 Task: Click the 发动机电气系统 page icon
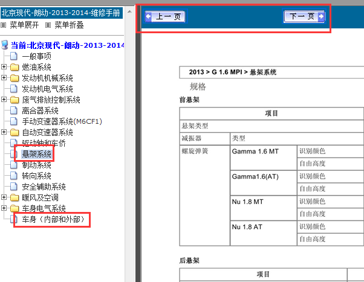tap(14, 89)
